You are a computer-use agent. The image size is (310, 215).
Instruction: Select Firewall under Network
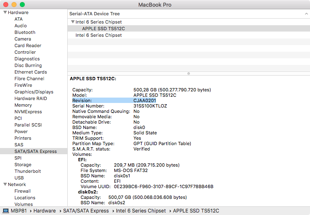(23, 191)
